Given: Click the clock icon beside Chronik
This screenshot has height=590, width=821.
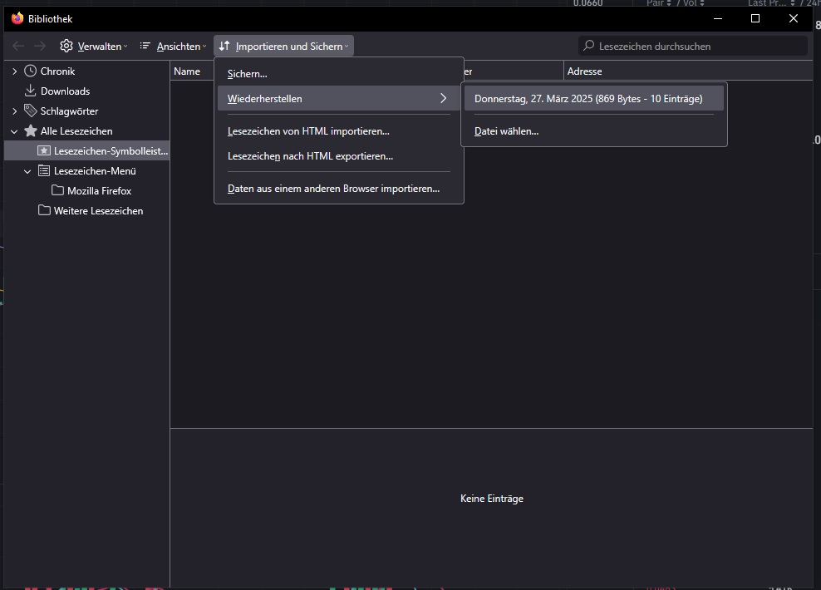Looking at the screenshot, I should click(x=31, y=71).
